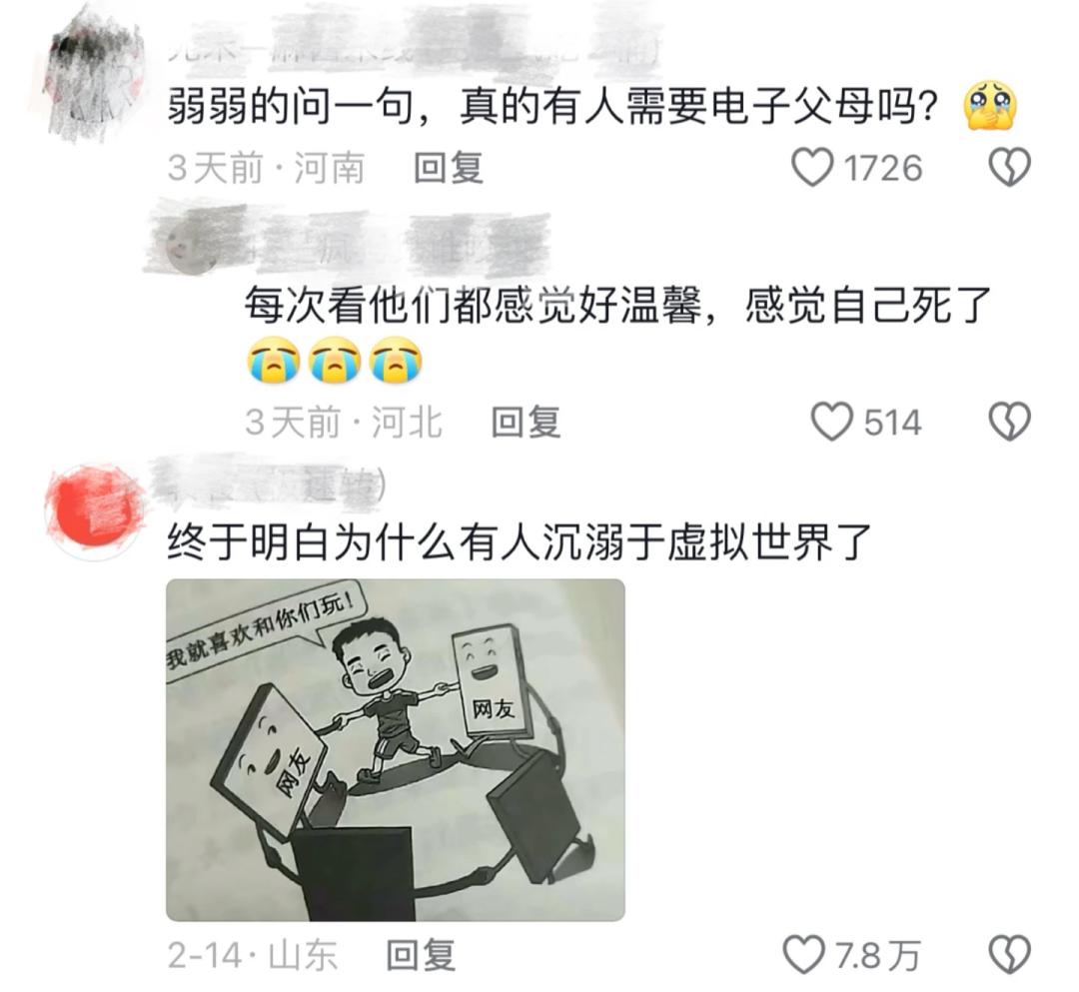Open the red avatar of 山东 commenter
Screen dimensions: 1079x992
click(x=94, y=510)
